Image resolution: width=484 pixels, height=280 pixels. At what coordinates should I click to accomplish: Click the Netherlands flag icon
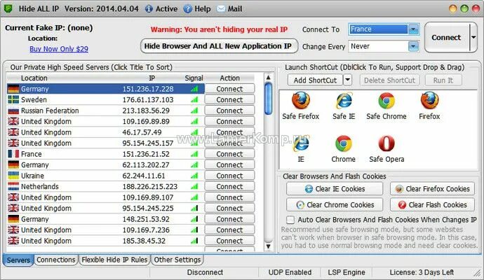(13, 186)
